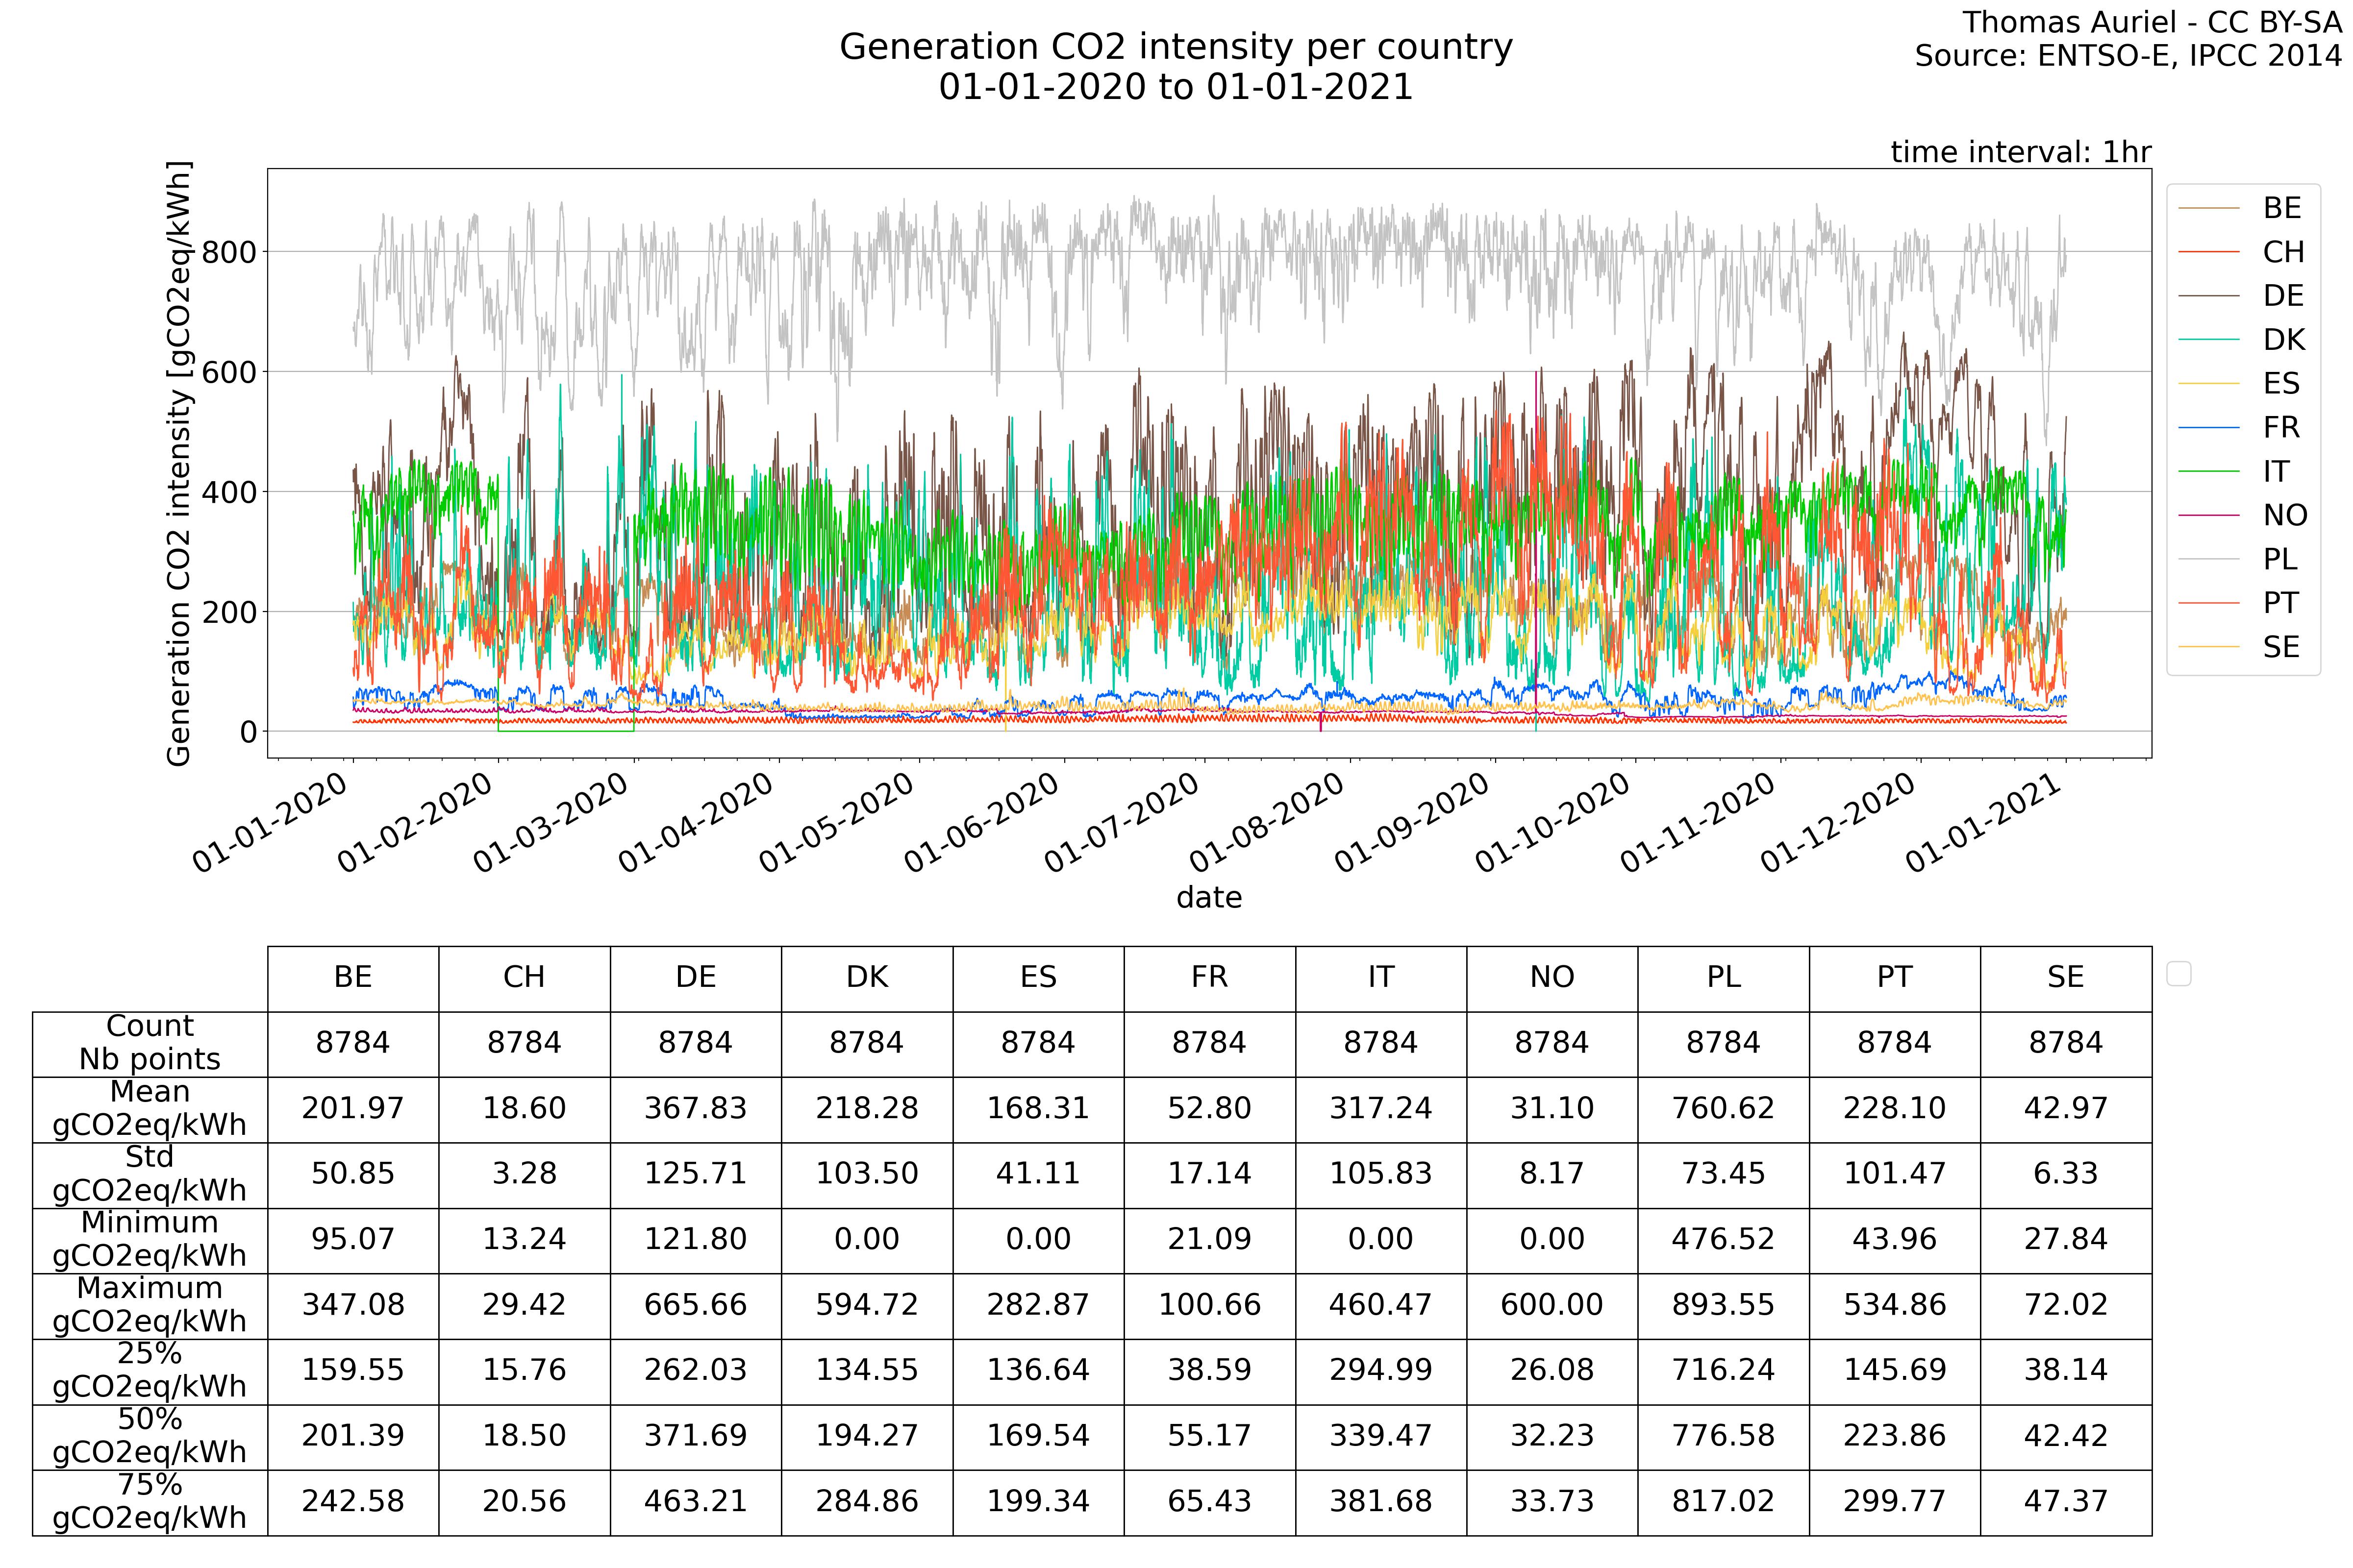
Task: Click the DE legend label
Action: click(x=2283, y=296)
